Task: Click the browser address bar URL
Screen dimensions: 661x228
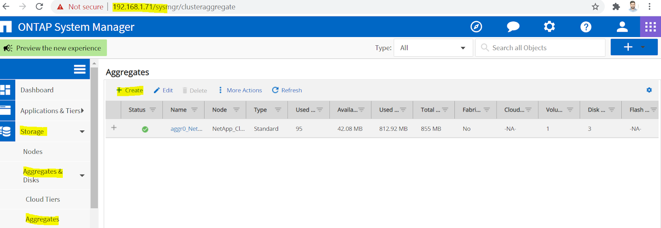Action: click(174, 7)
